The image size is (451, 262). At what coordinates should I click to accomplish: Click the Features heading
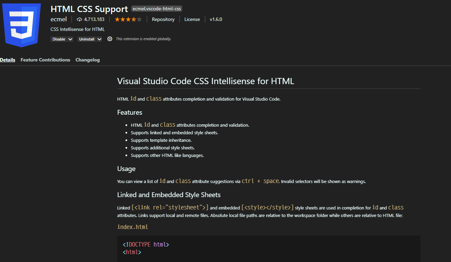(130, 112)
